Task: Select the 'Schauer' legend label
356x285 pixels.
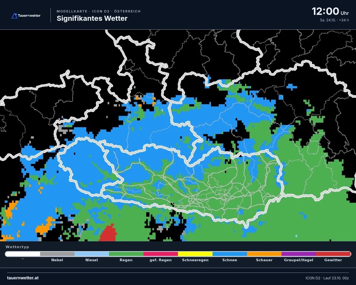Action: [x=264, y=260]
